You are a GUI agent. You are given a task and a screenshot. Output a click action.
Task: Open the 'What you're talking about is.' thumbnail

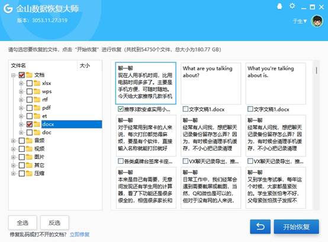[276, 83]
